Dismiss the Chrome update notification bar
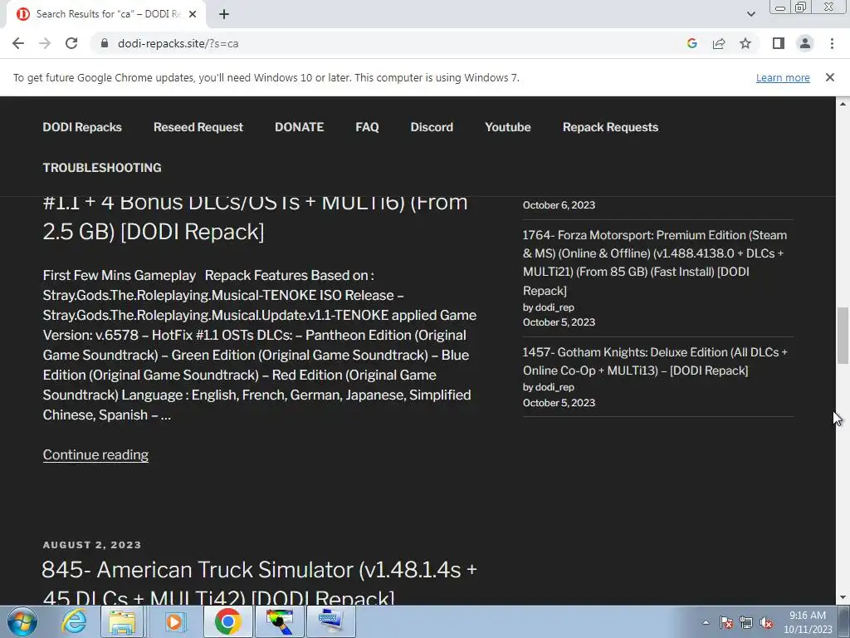 829,77
